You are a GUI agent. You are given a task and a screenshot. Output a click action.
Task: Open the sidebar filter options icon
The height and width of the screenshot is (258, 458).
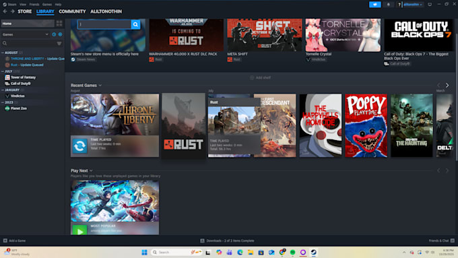pos(59,43)
